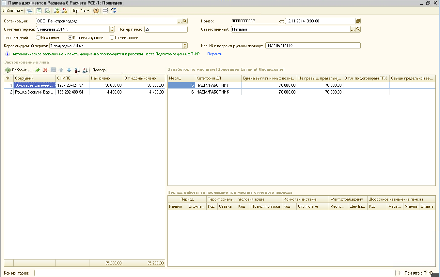Select the Корректирующие radio button
This screenshot has height=277, width=440.
[70, 37]
